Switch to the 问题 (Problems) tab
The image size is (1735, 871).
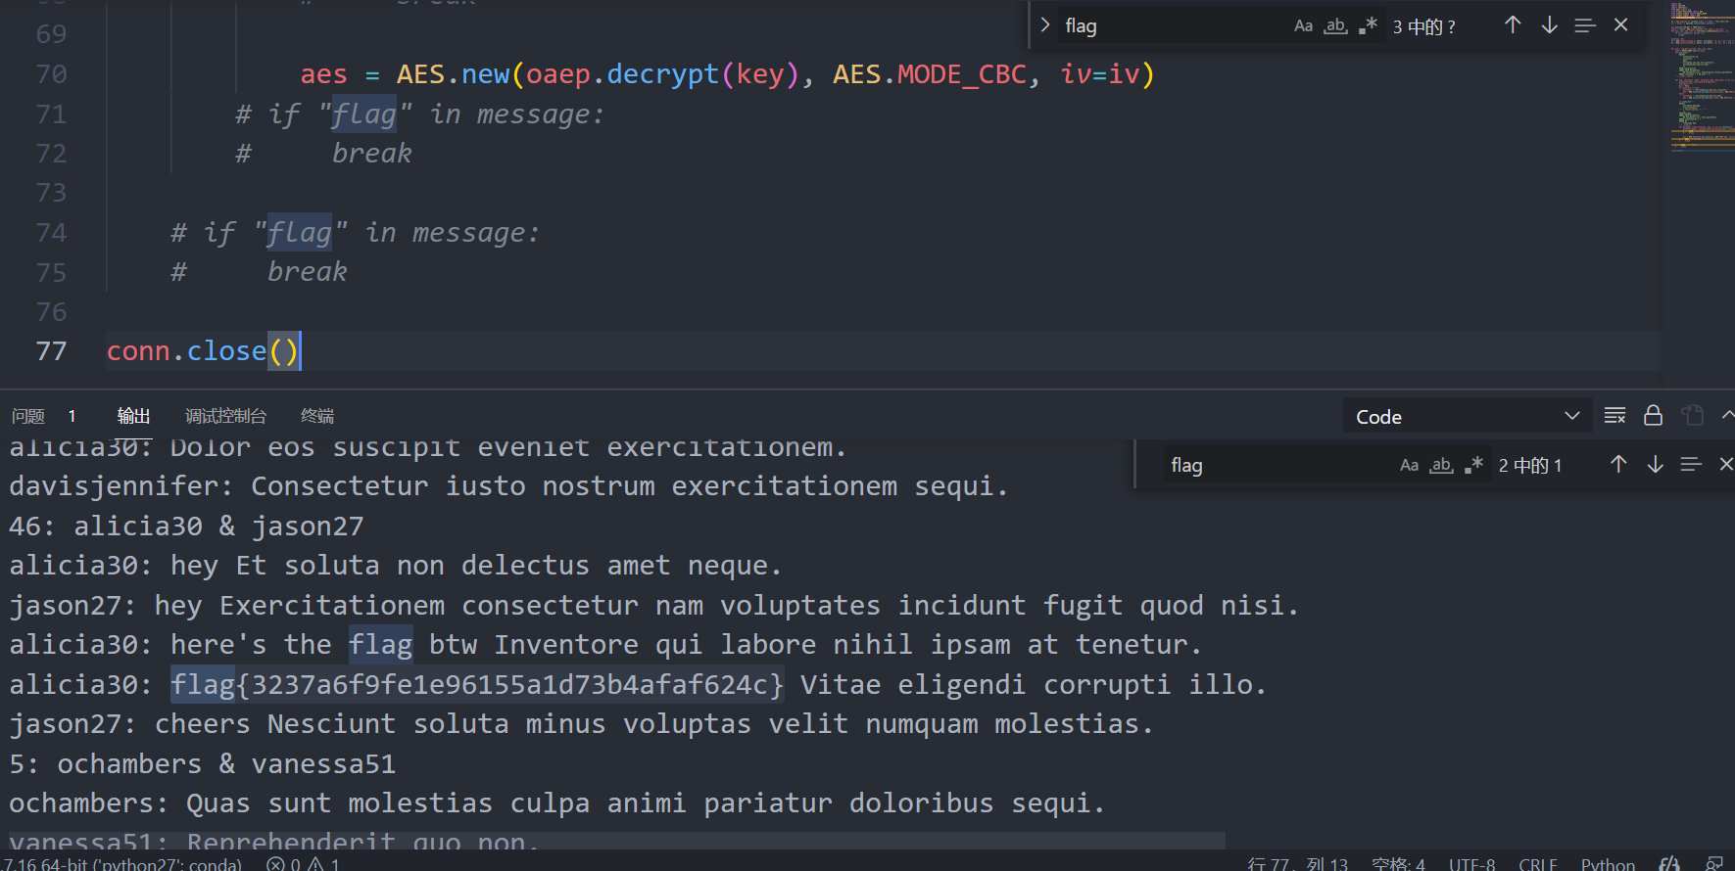point(28,416)
